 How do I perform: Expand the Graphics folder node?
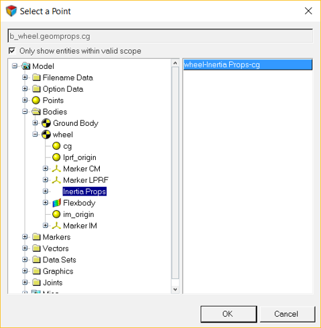pos(25,271)
